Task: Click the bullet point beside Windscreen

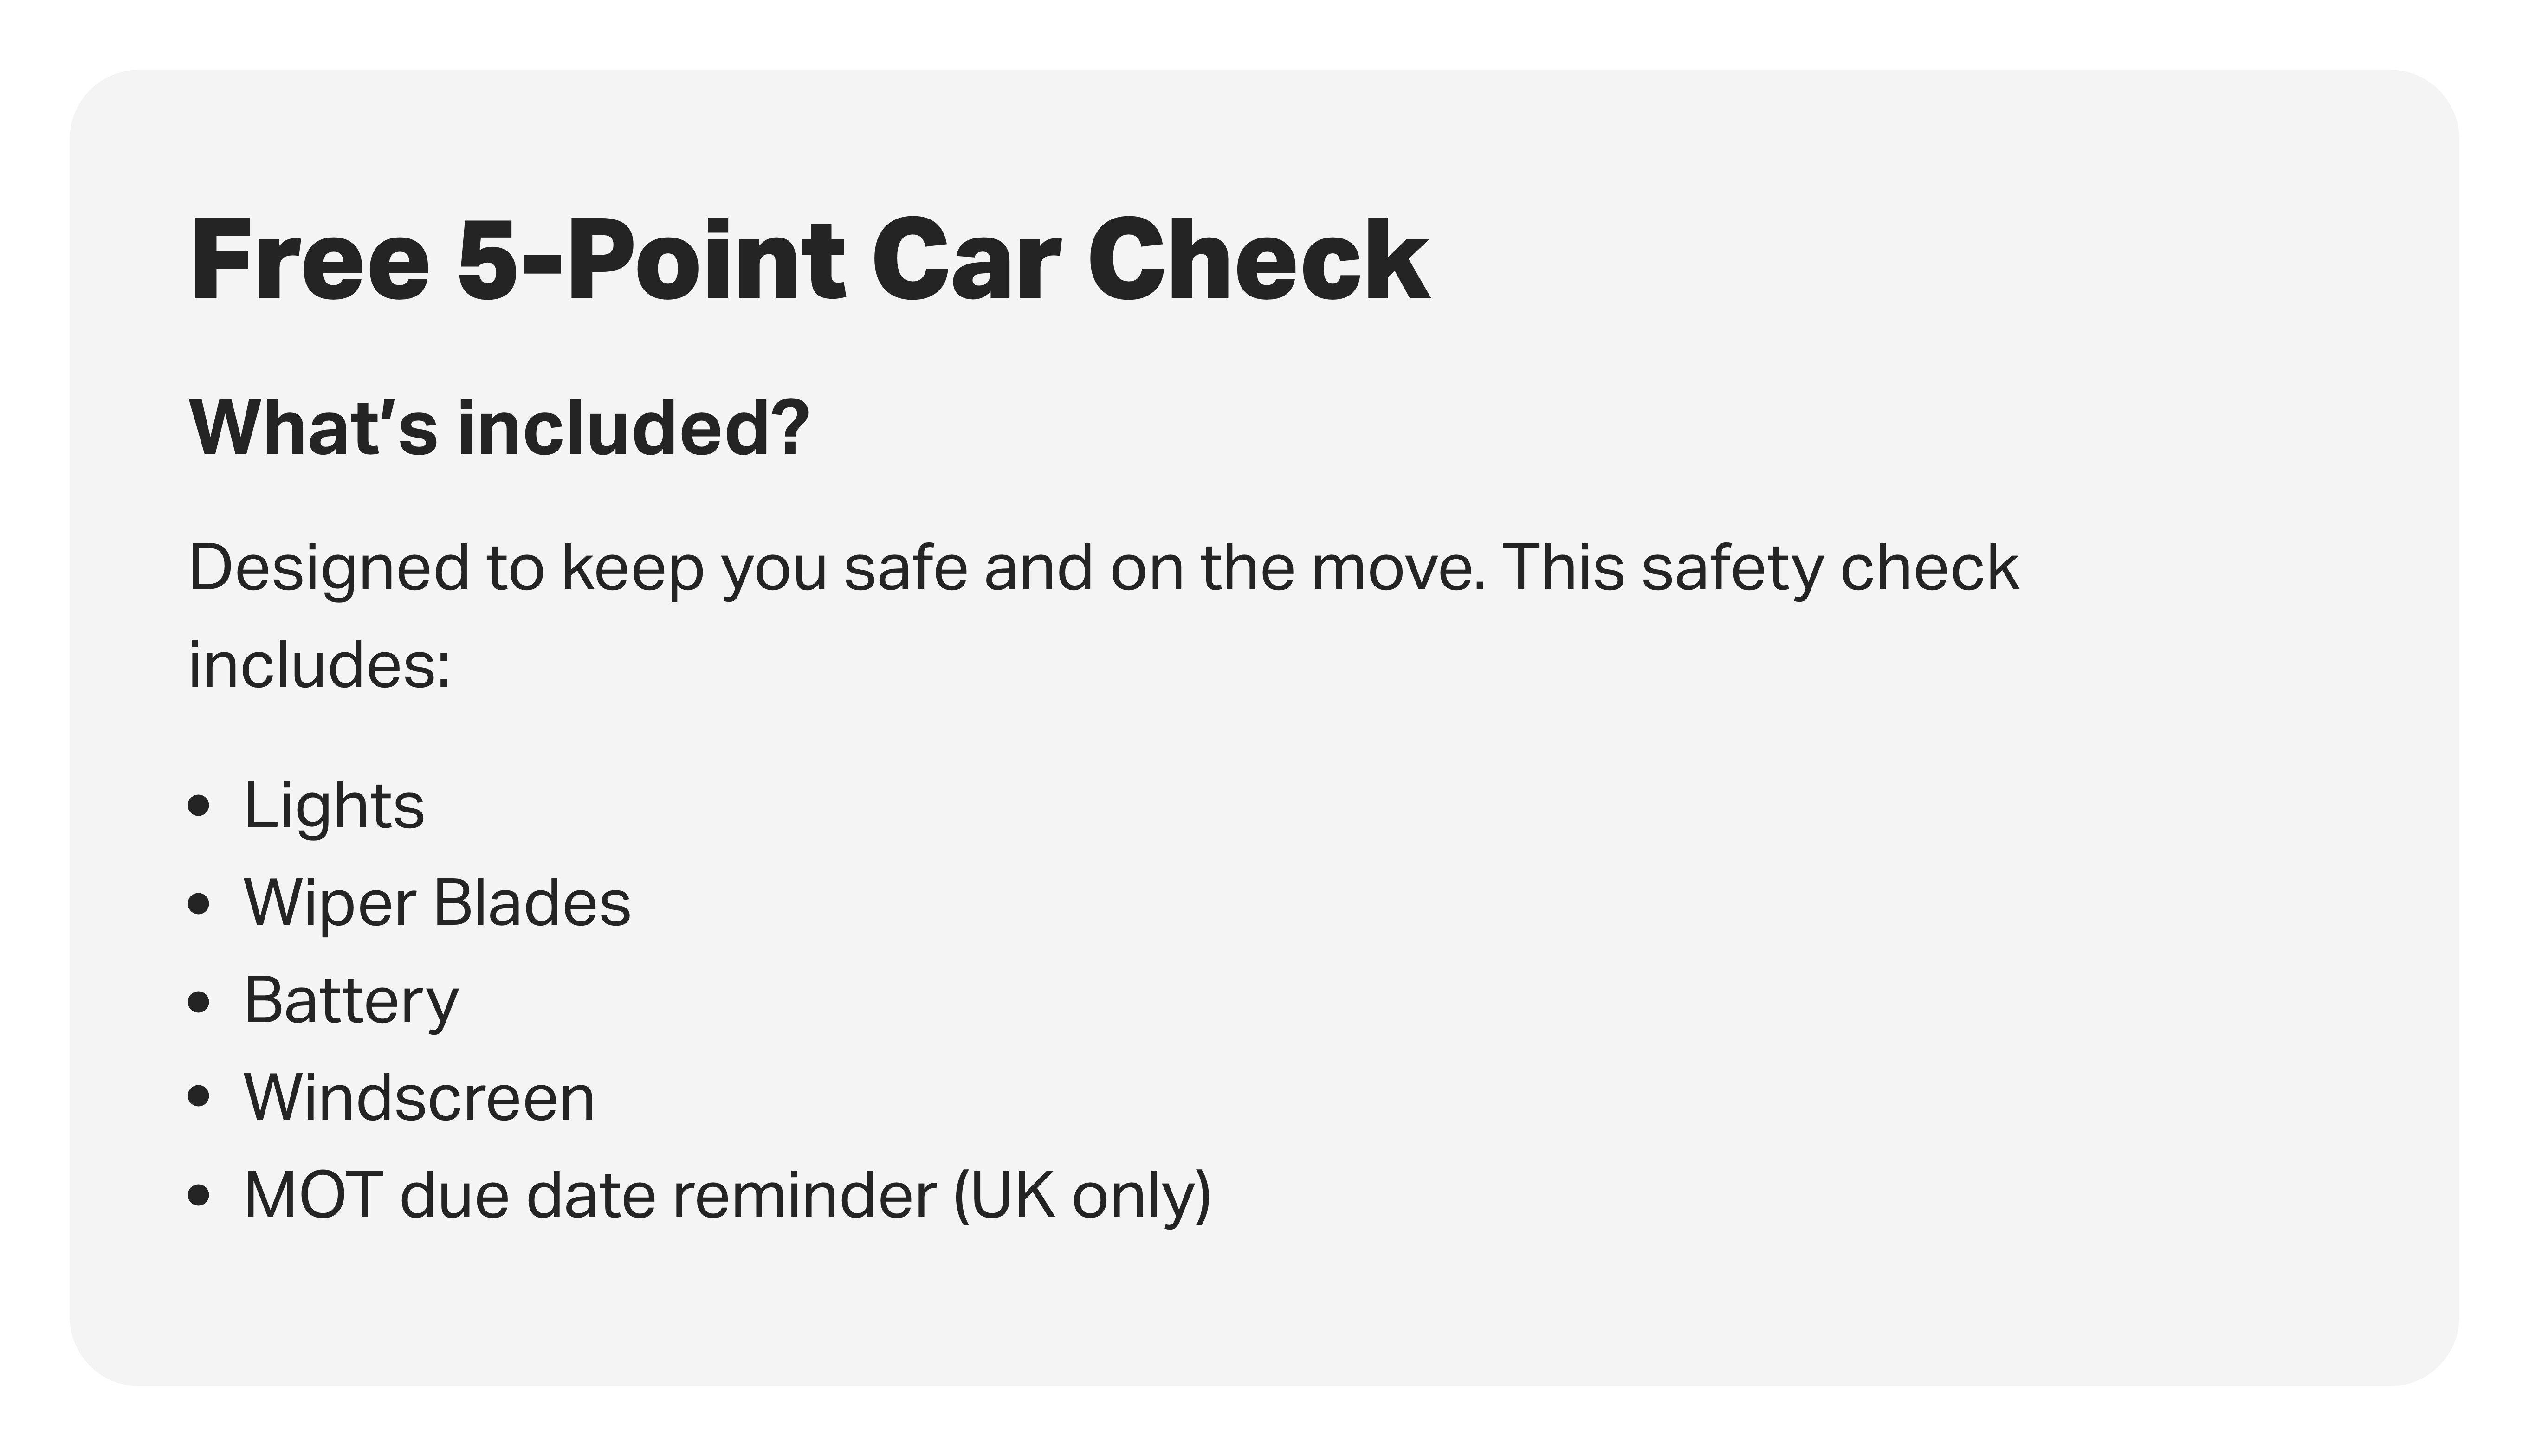Action: point(199,1098)
